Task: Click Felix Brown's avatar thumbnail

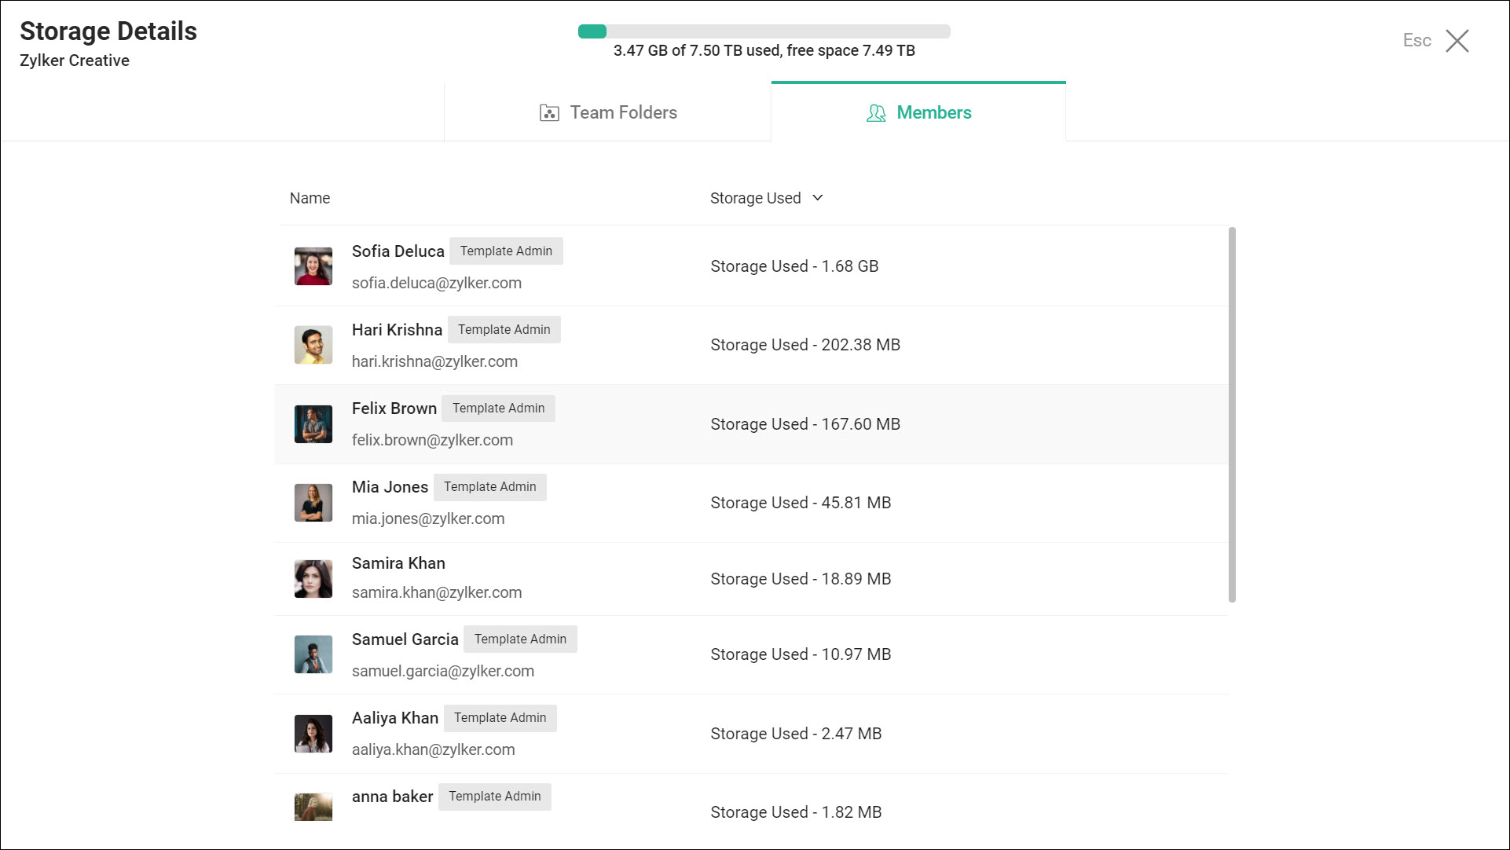Action: point(313,424)
